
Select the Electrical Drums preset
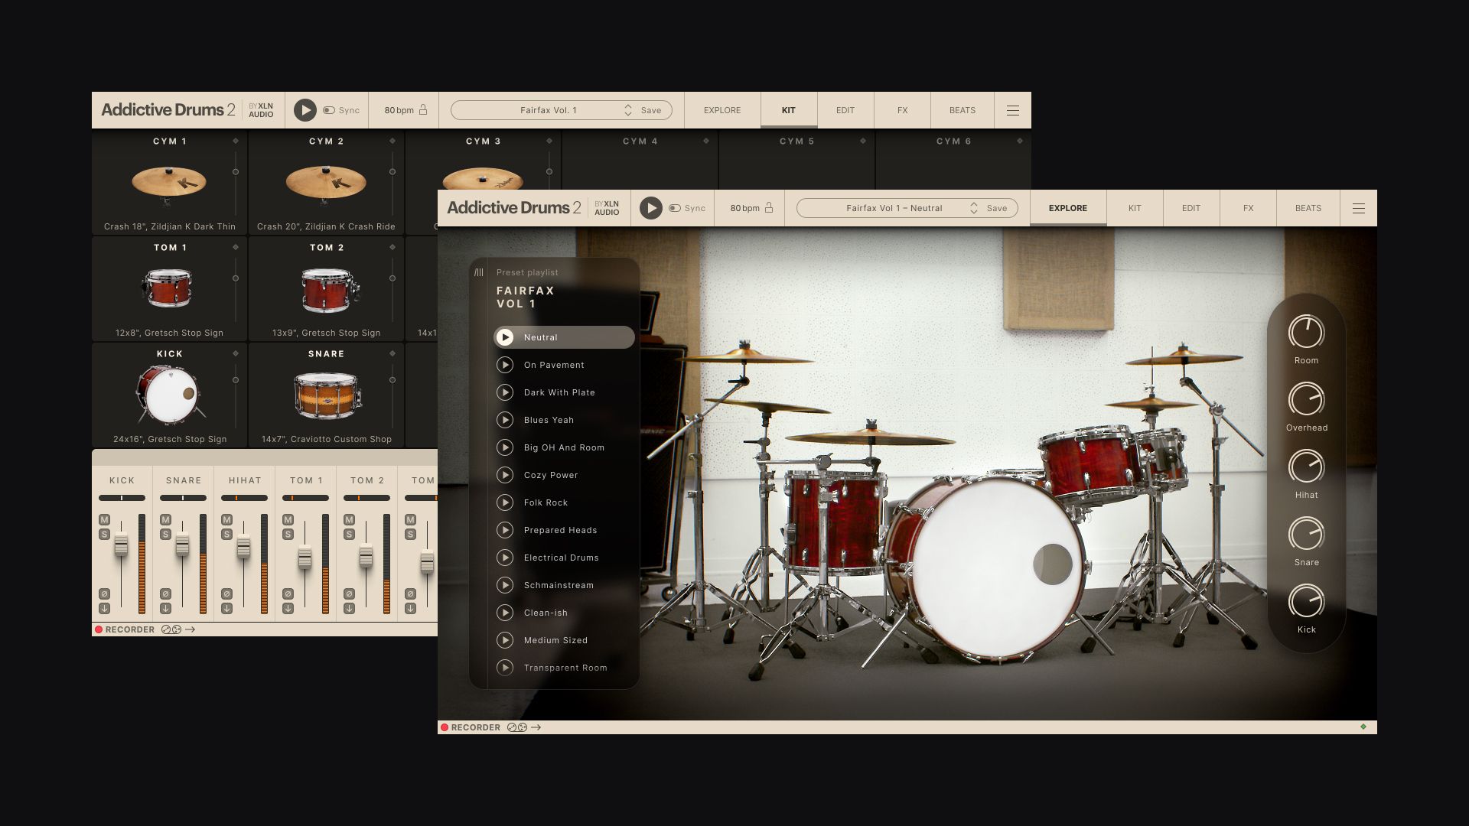(564, 558)
